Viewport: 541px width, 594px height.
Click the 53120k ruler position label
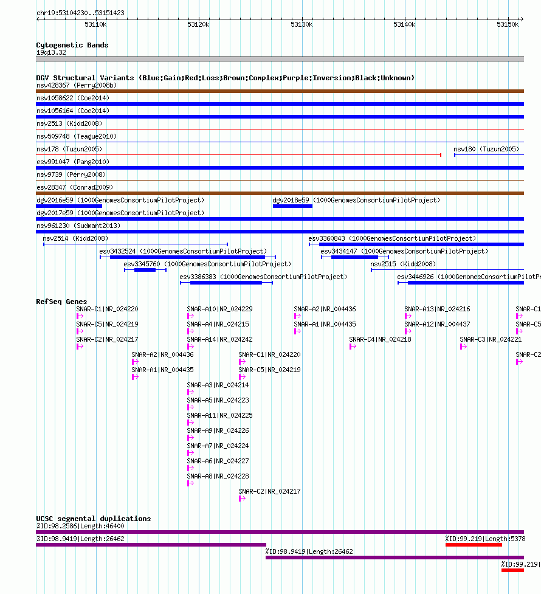click(198, 25)
